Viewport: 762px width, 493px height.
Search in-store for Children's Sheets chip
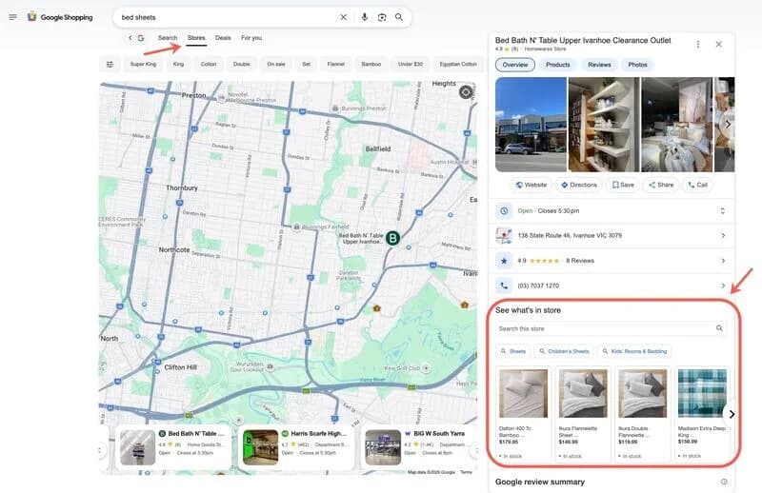(564, 351)
